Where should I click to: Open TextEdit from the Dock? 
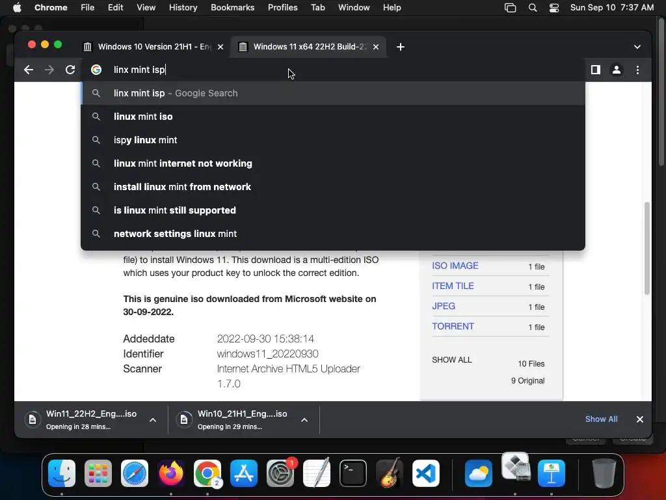317,473
